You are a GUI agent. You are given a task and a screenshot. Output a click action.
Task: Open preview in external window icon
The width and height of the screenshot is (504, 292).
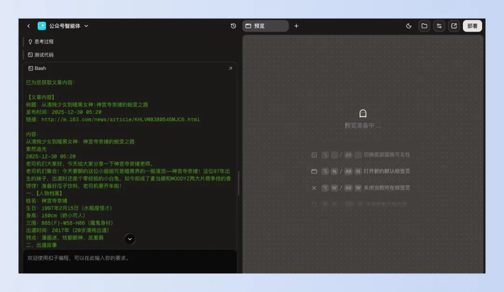pyautogui.click(x=454, y=26)
